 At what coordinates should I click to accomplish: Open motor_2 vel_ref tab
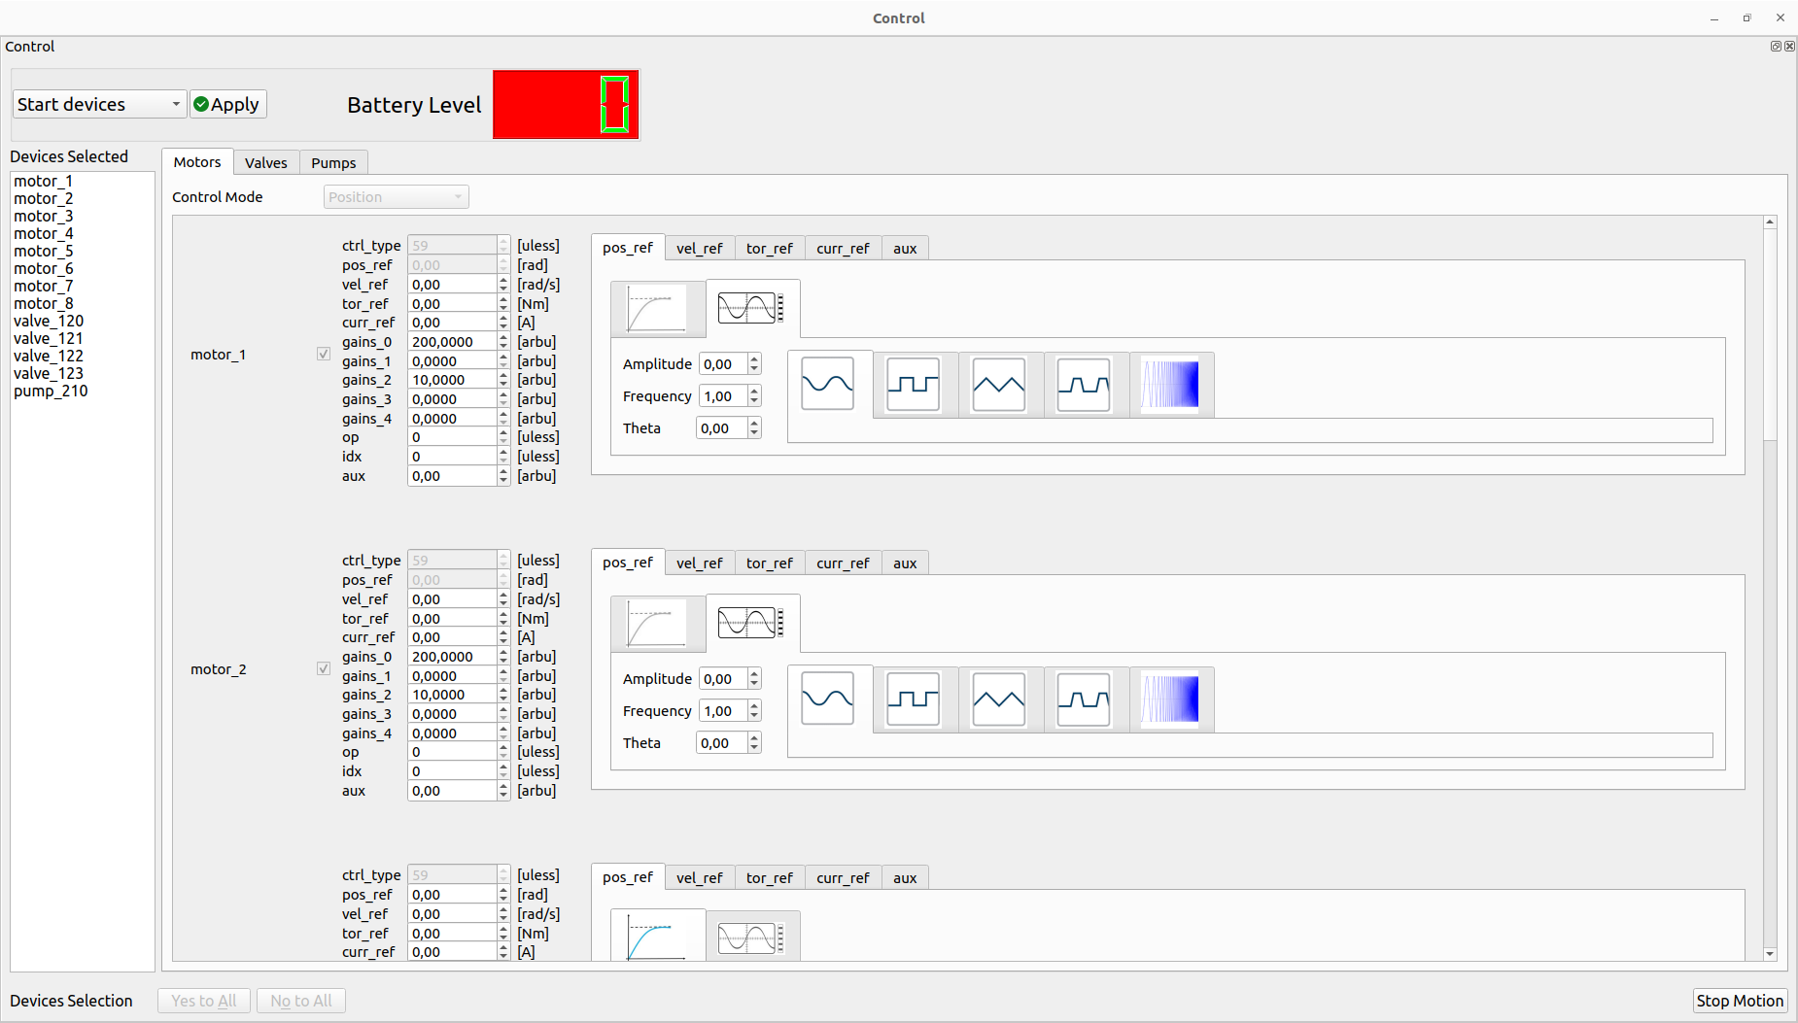[x=700, y=563]
